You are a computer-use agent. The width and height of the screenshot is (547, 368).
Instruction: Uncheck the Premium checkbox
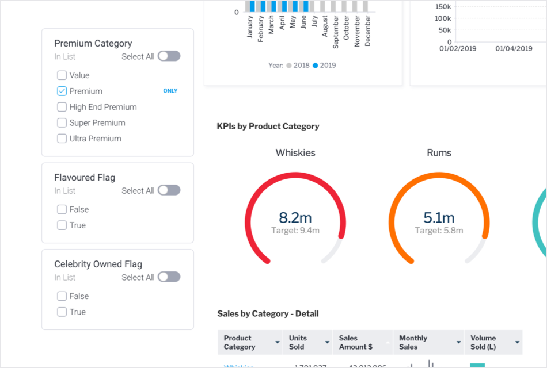pyautogui.click(x=62, y=91)
